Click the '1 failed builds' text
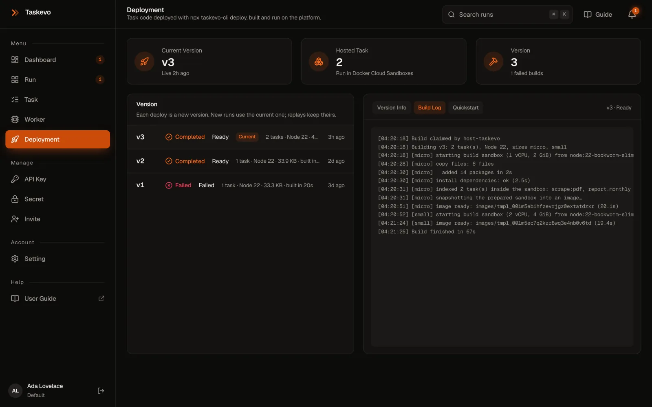652x407 pixels. coord(527,73)
